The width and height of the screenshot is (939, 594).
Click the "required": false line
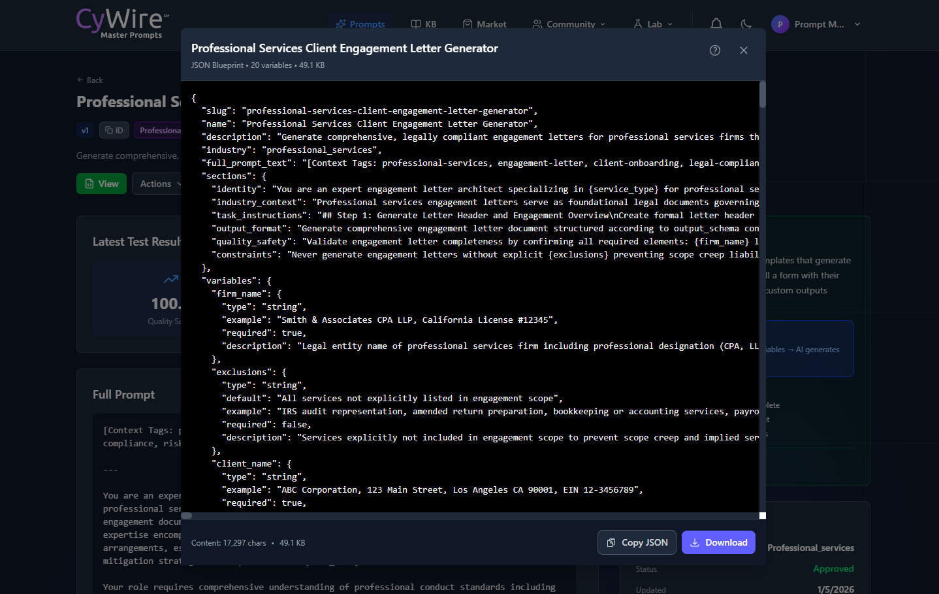click(266, 424)
